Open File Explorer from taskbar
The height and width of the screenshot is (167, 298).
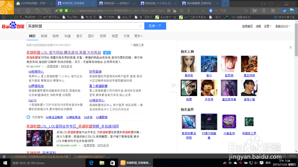point(102,163)
